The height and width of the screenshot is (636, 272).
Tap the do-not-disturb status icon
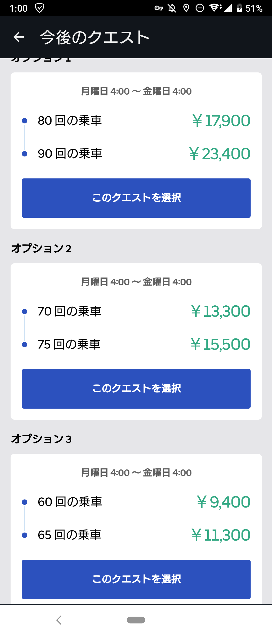point(200,8)
